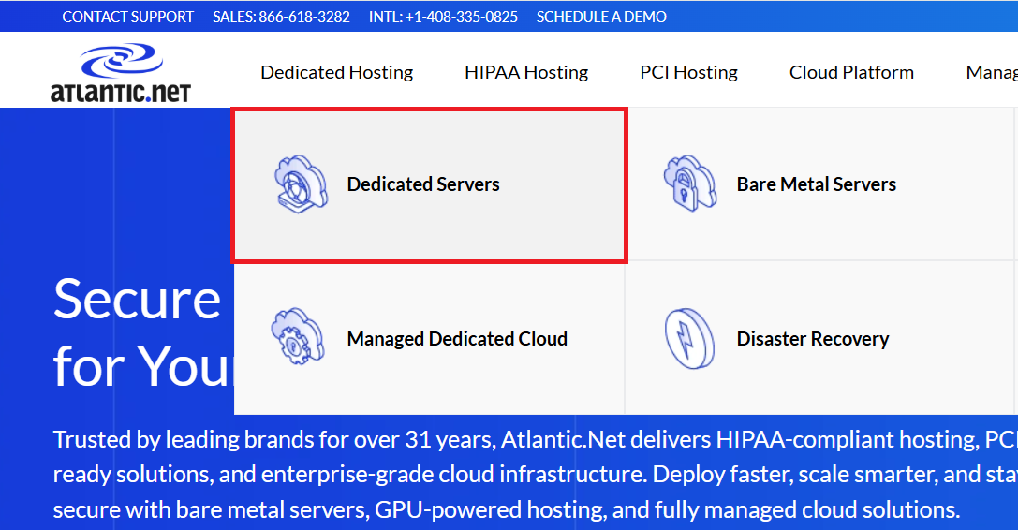Viewport: 1018px width, 530px height.
Task: Open the HIPAA Hosting menu
Action: click(x=526, y=72)
